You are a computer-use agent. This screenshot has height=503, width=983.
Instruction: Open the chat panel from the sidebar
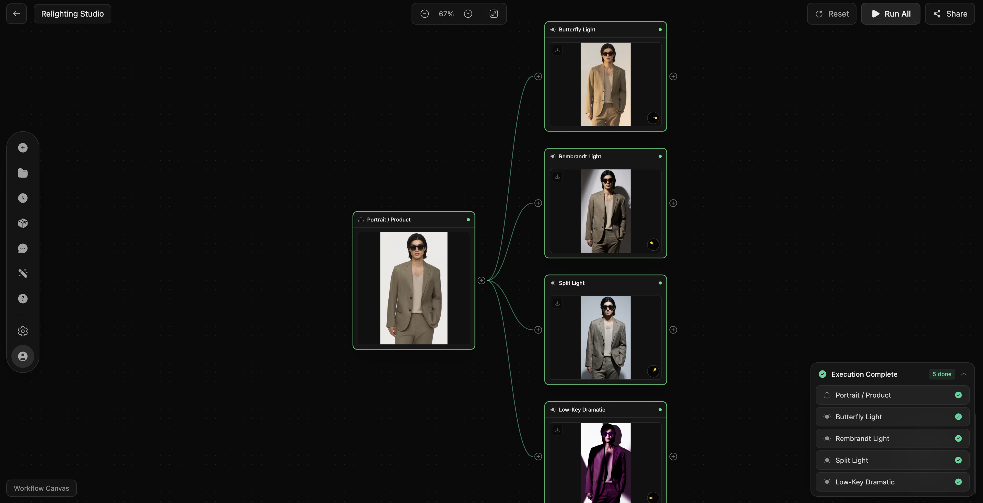pos(23,248)
